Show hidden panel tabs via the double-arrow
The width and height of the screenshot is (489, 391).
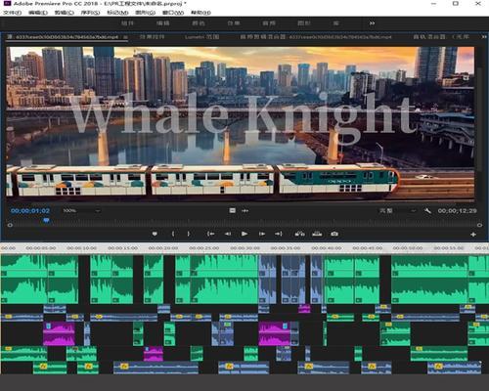point(484,37)
